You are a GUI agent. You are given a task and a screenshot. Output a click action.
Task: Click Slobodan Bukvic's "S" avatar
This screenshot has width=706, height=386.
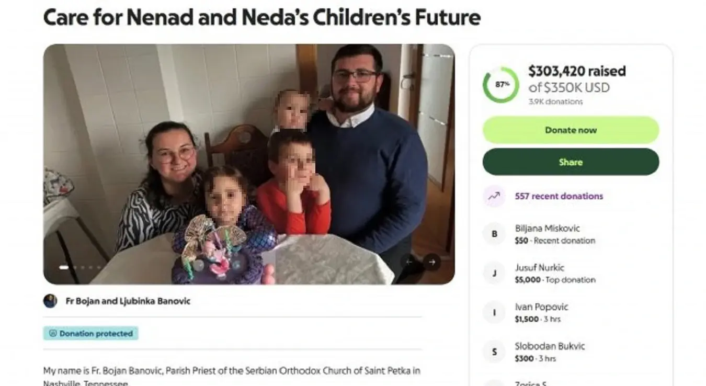pos(494,351)
